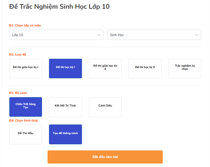Click the chevron arrow in Lớp 10 box
This screenshot has width=210, height=167.
tap(99, 35)
